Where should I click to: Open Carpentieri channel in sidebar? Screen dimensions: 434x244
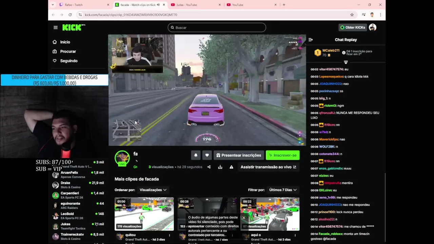pyautogui.click(x=79, y=195)
